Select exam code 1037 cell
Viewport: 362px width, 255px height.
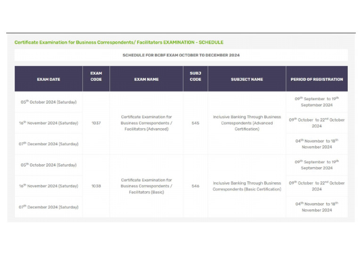tap(96, 123)
